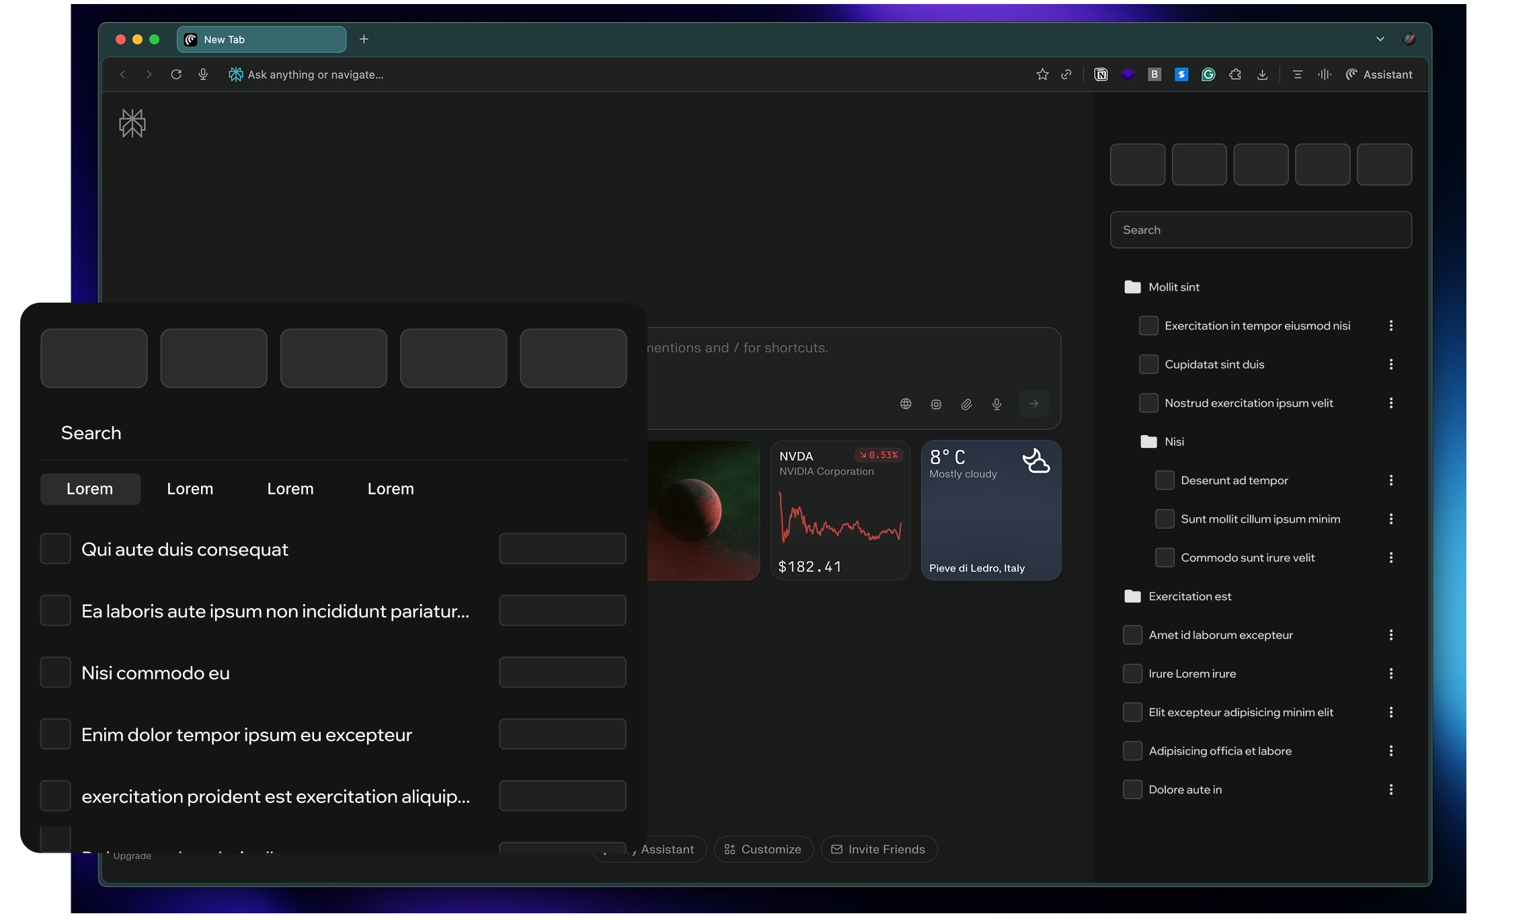The height and width of the screenshot is (920, 1535).
Task: Open the downloads icon in toolbar
Action: click(1262, 75)
